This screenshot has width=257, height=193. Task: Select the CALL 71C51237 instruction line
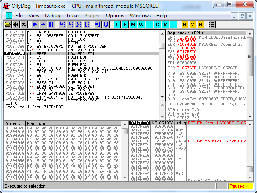click(x=81, y=79)
